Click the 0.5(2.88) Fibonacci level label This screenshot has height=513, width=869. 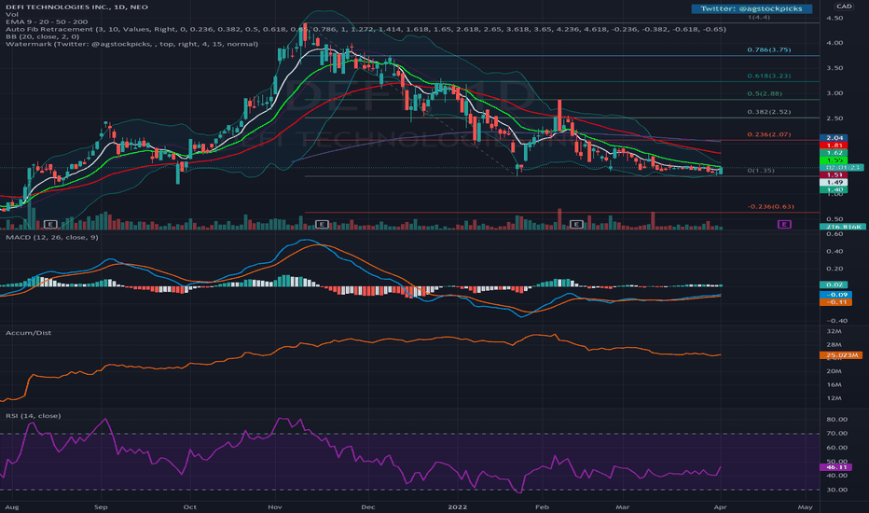pos(765,93)
